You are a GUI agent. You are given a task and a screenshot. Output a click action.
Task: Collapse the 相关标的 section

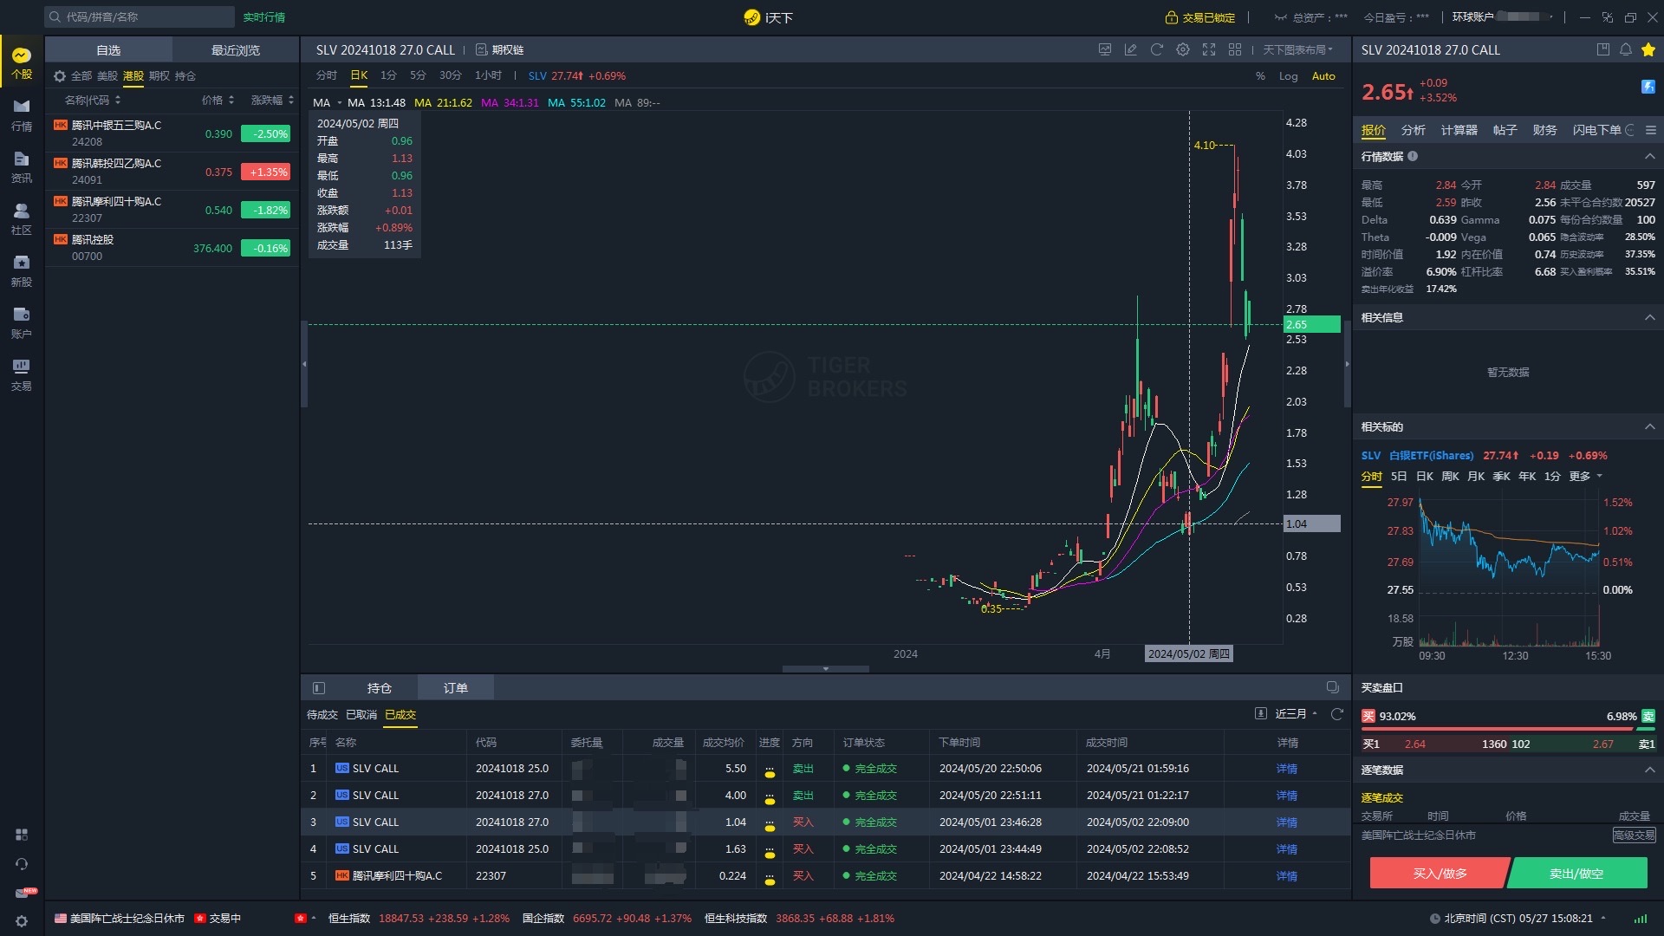click(x=1649, y=426)
